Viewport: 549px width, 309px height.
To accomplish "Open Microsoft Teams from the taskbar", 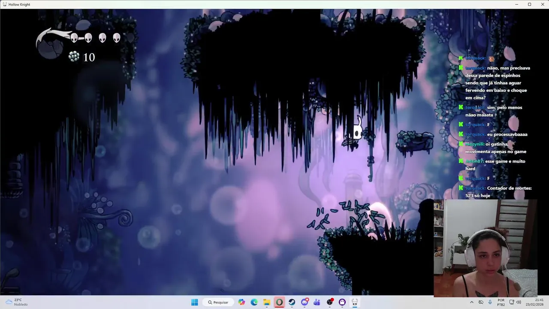I will pyautogui.click(x=317, y=302).
